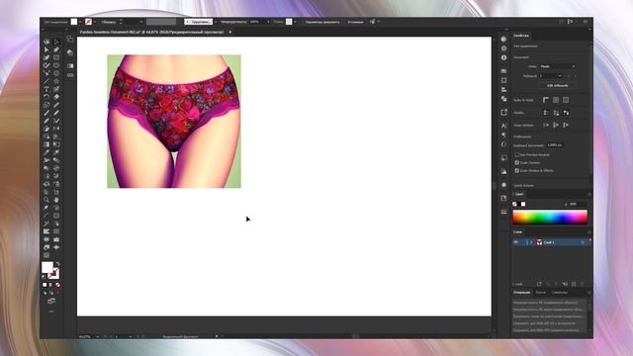Click the large white Fill swatch in toolbar
The image size is (633, 356).
click(x=46, y=267)
